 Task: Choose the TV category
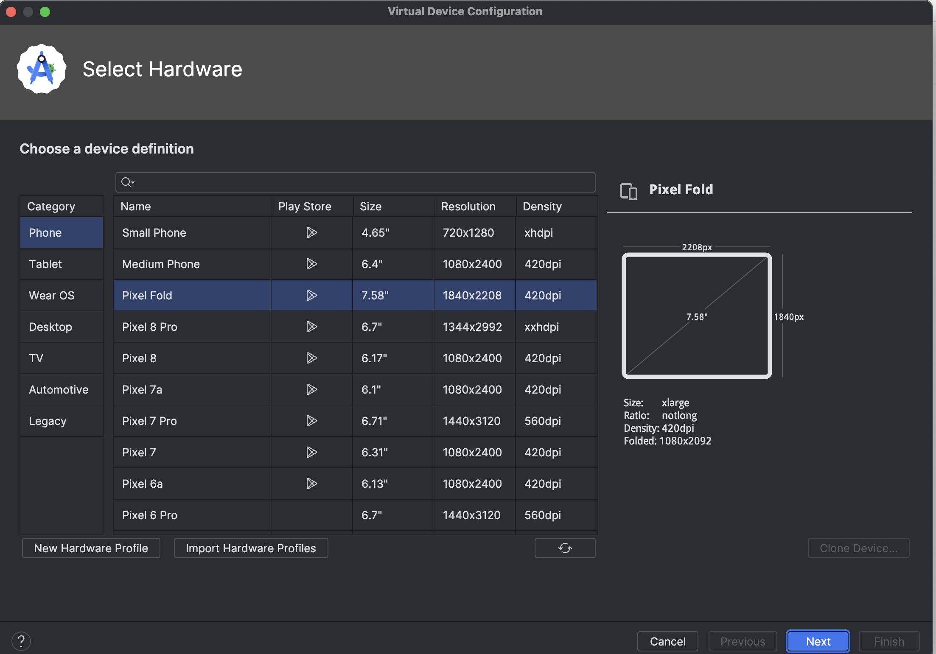62,358
